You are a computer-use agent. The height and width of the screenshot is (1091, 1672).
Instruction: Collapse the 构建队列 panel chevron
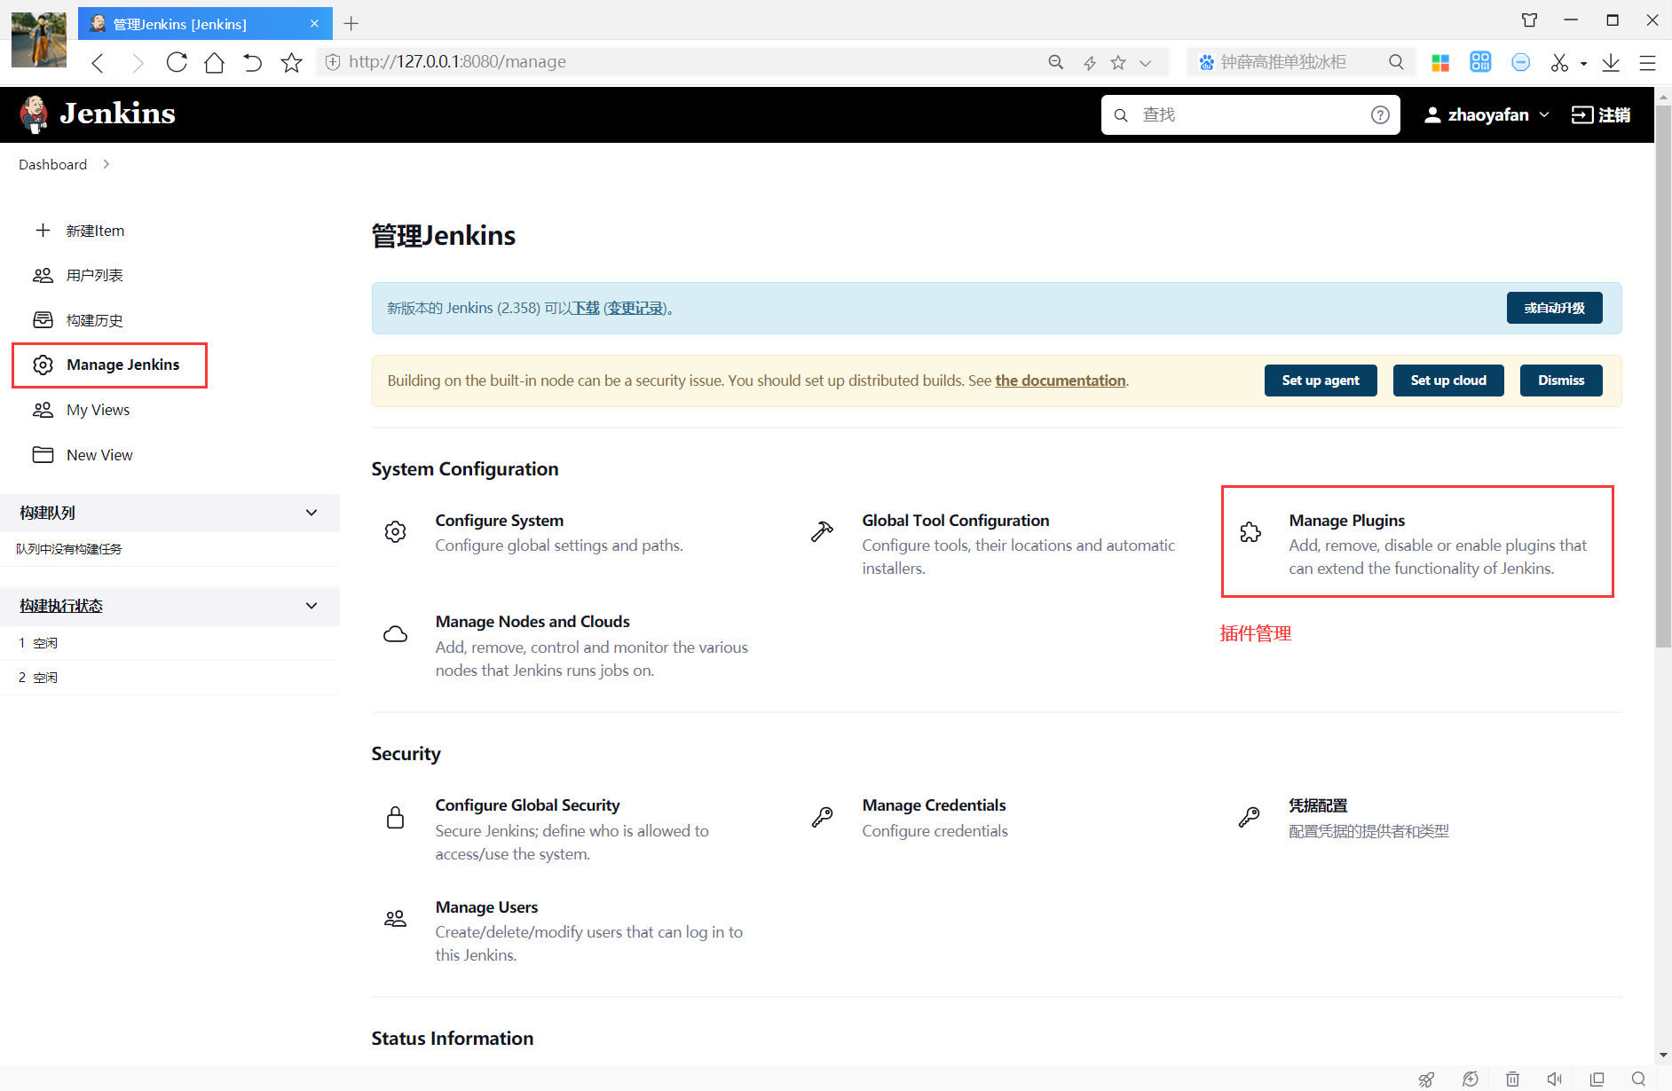312,513
